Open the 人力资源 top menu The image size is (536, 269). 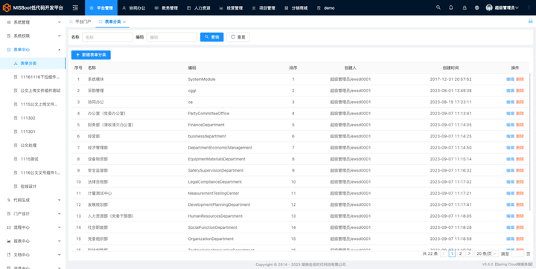(x=199, y=8)
